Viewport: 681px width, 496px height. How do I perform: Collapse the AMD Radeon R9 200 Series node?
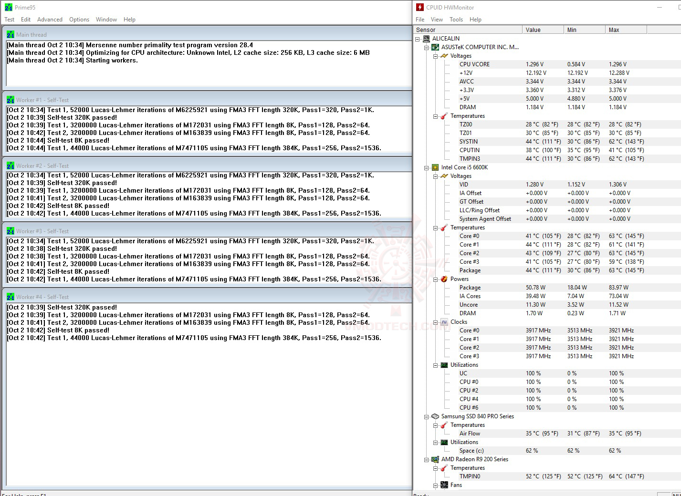[427, 459]
